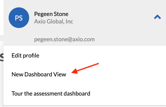The width and height of the screenshot is (166, 107).
Task: Open Edit profile
Action: (25, 56)
